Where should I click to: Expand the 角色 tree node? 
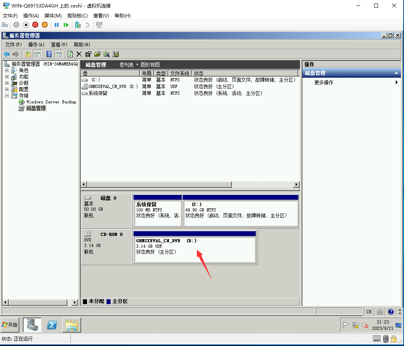pyautogui.click(x=7, y=70)
